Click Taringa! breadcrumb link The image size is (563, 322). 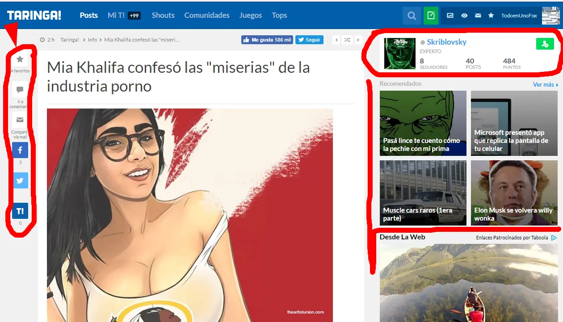70,40
